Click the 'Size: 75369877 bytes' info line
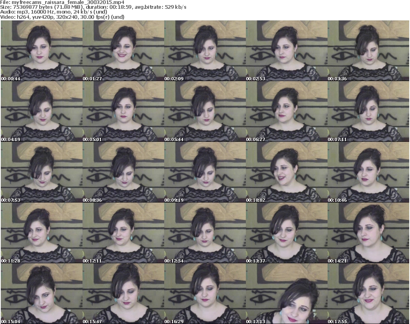This screenshot has width=410, height=324. 93,7
